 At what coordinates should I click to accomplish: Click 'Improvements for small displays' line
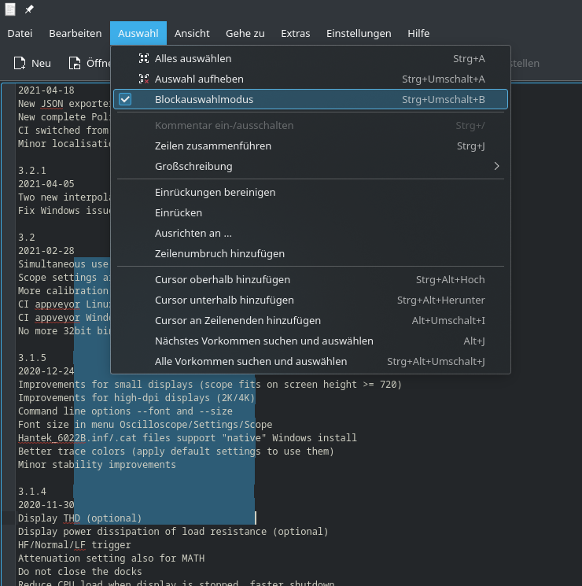pyautogui.click(x=210, y=384)
